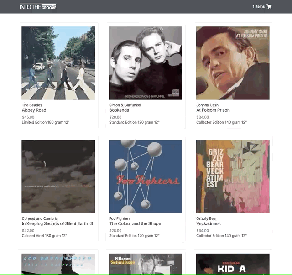Open the LCD Soundsystem album cover
This screenshot has height=275, width=292.
[x=58, y=264]
